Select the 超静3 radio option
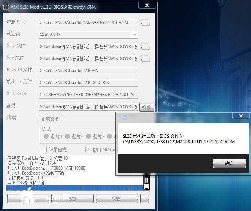 tap(89, 136)
